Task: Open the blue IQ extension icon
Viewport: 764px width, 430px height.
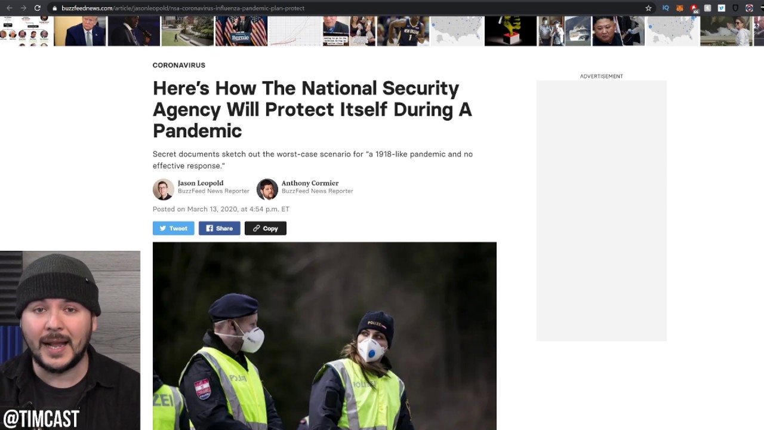Action: [666, 8]
